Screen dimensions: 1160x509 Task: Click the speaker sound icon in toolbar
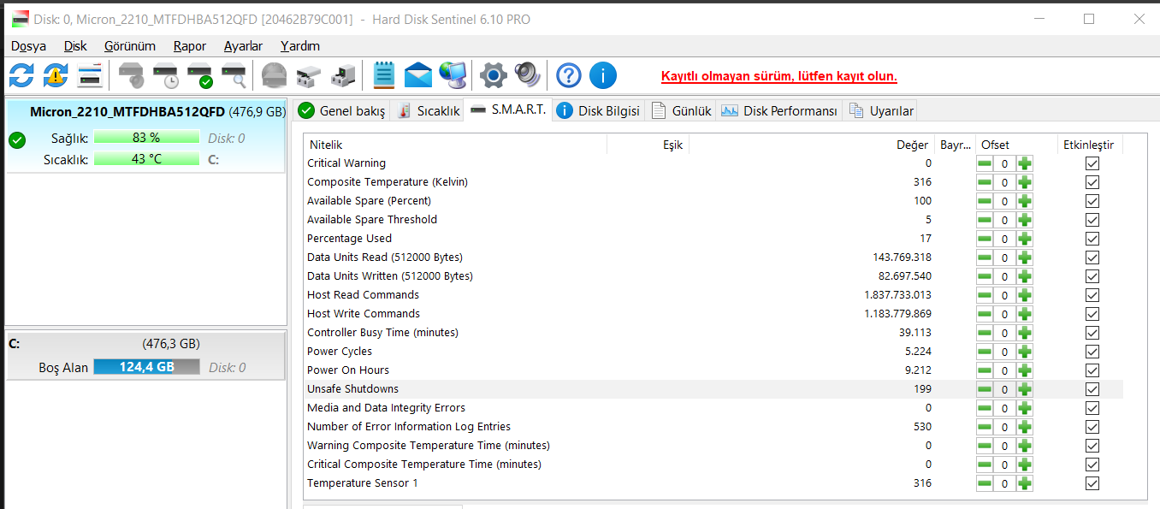528,75
